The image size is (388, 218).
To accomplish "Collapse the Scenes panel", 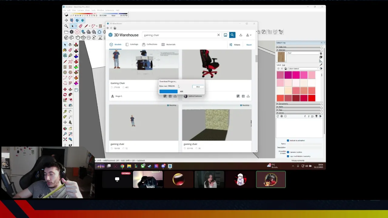I will (299, 113).
